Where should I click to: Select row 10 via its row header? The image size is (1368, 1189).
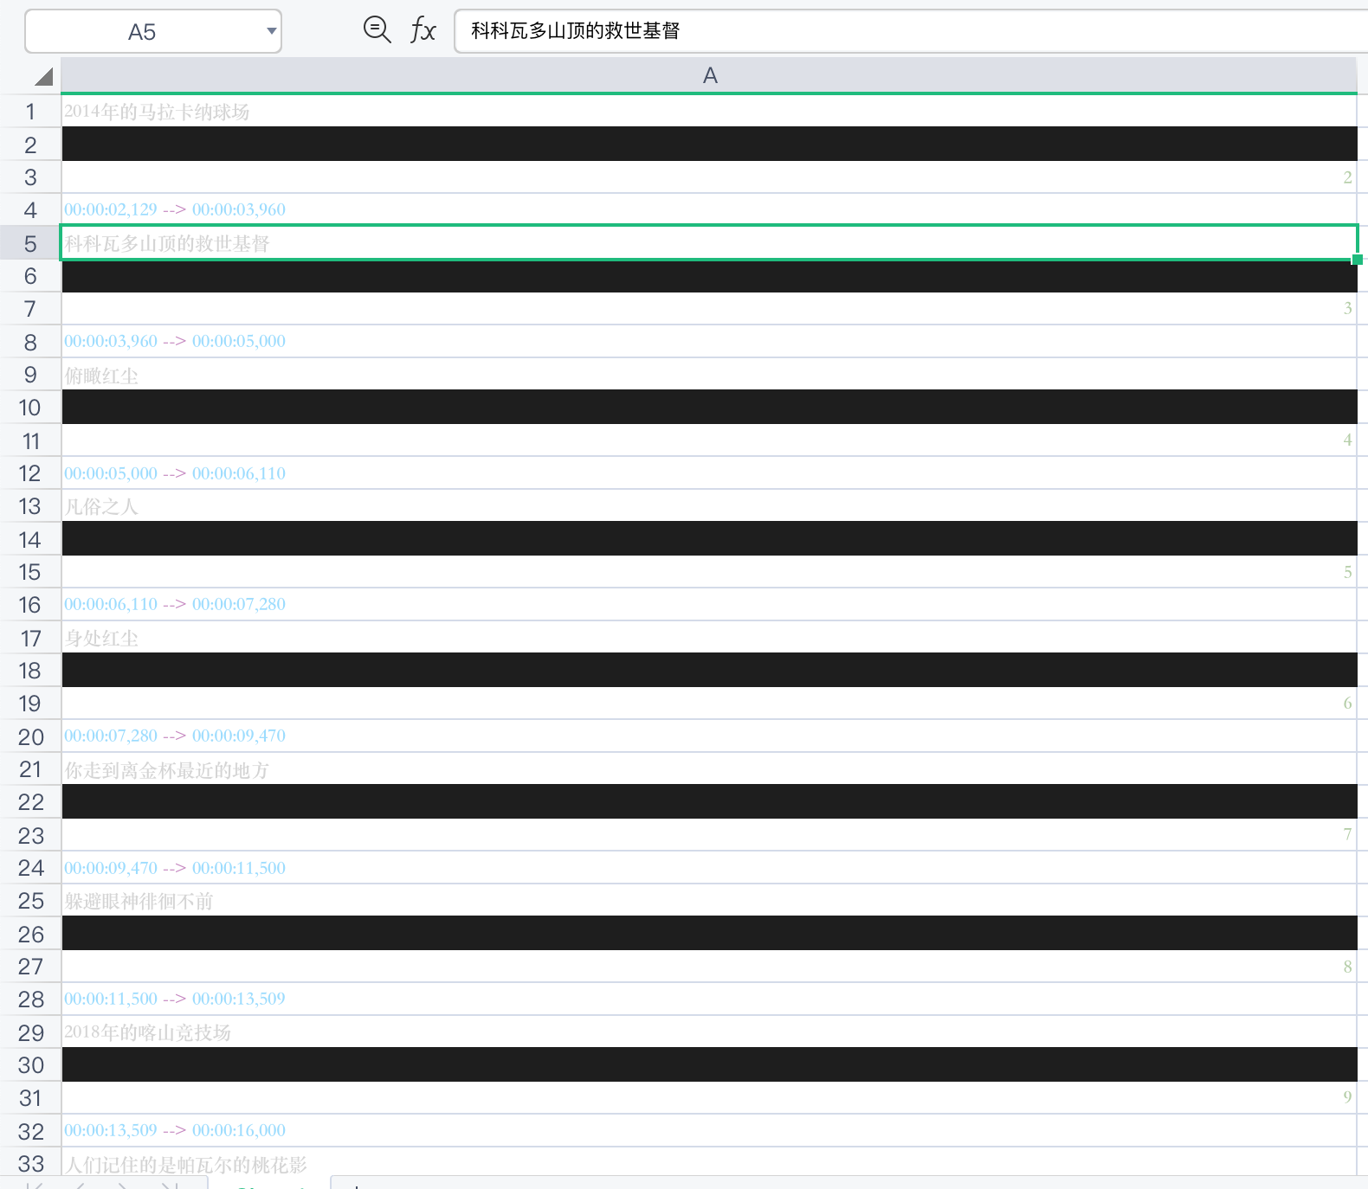[x=30, y=408]
